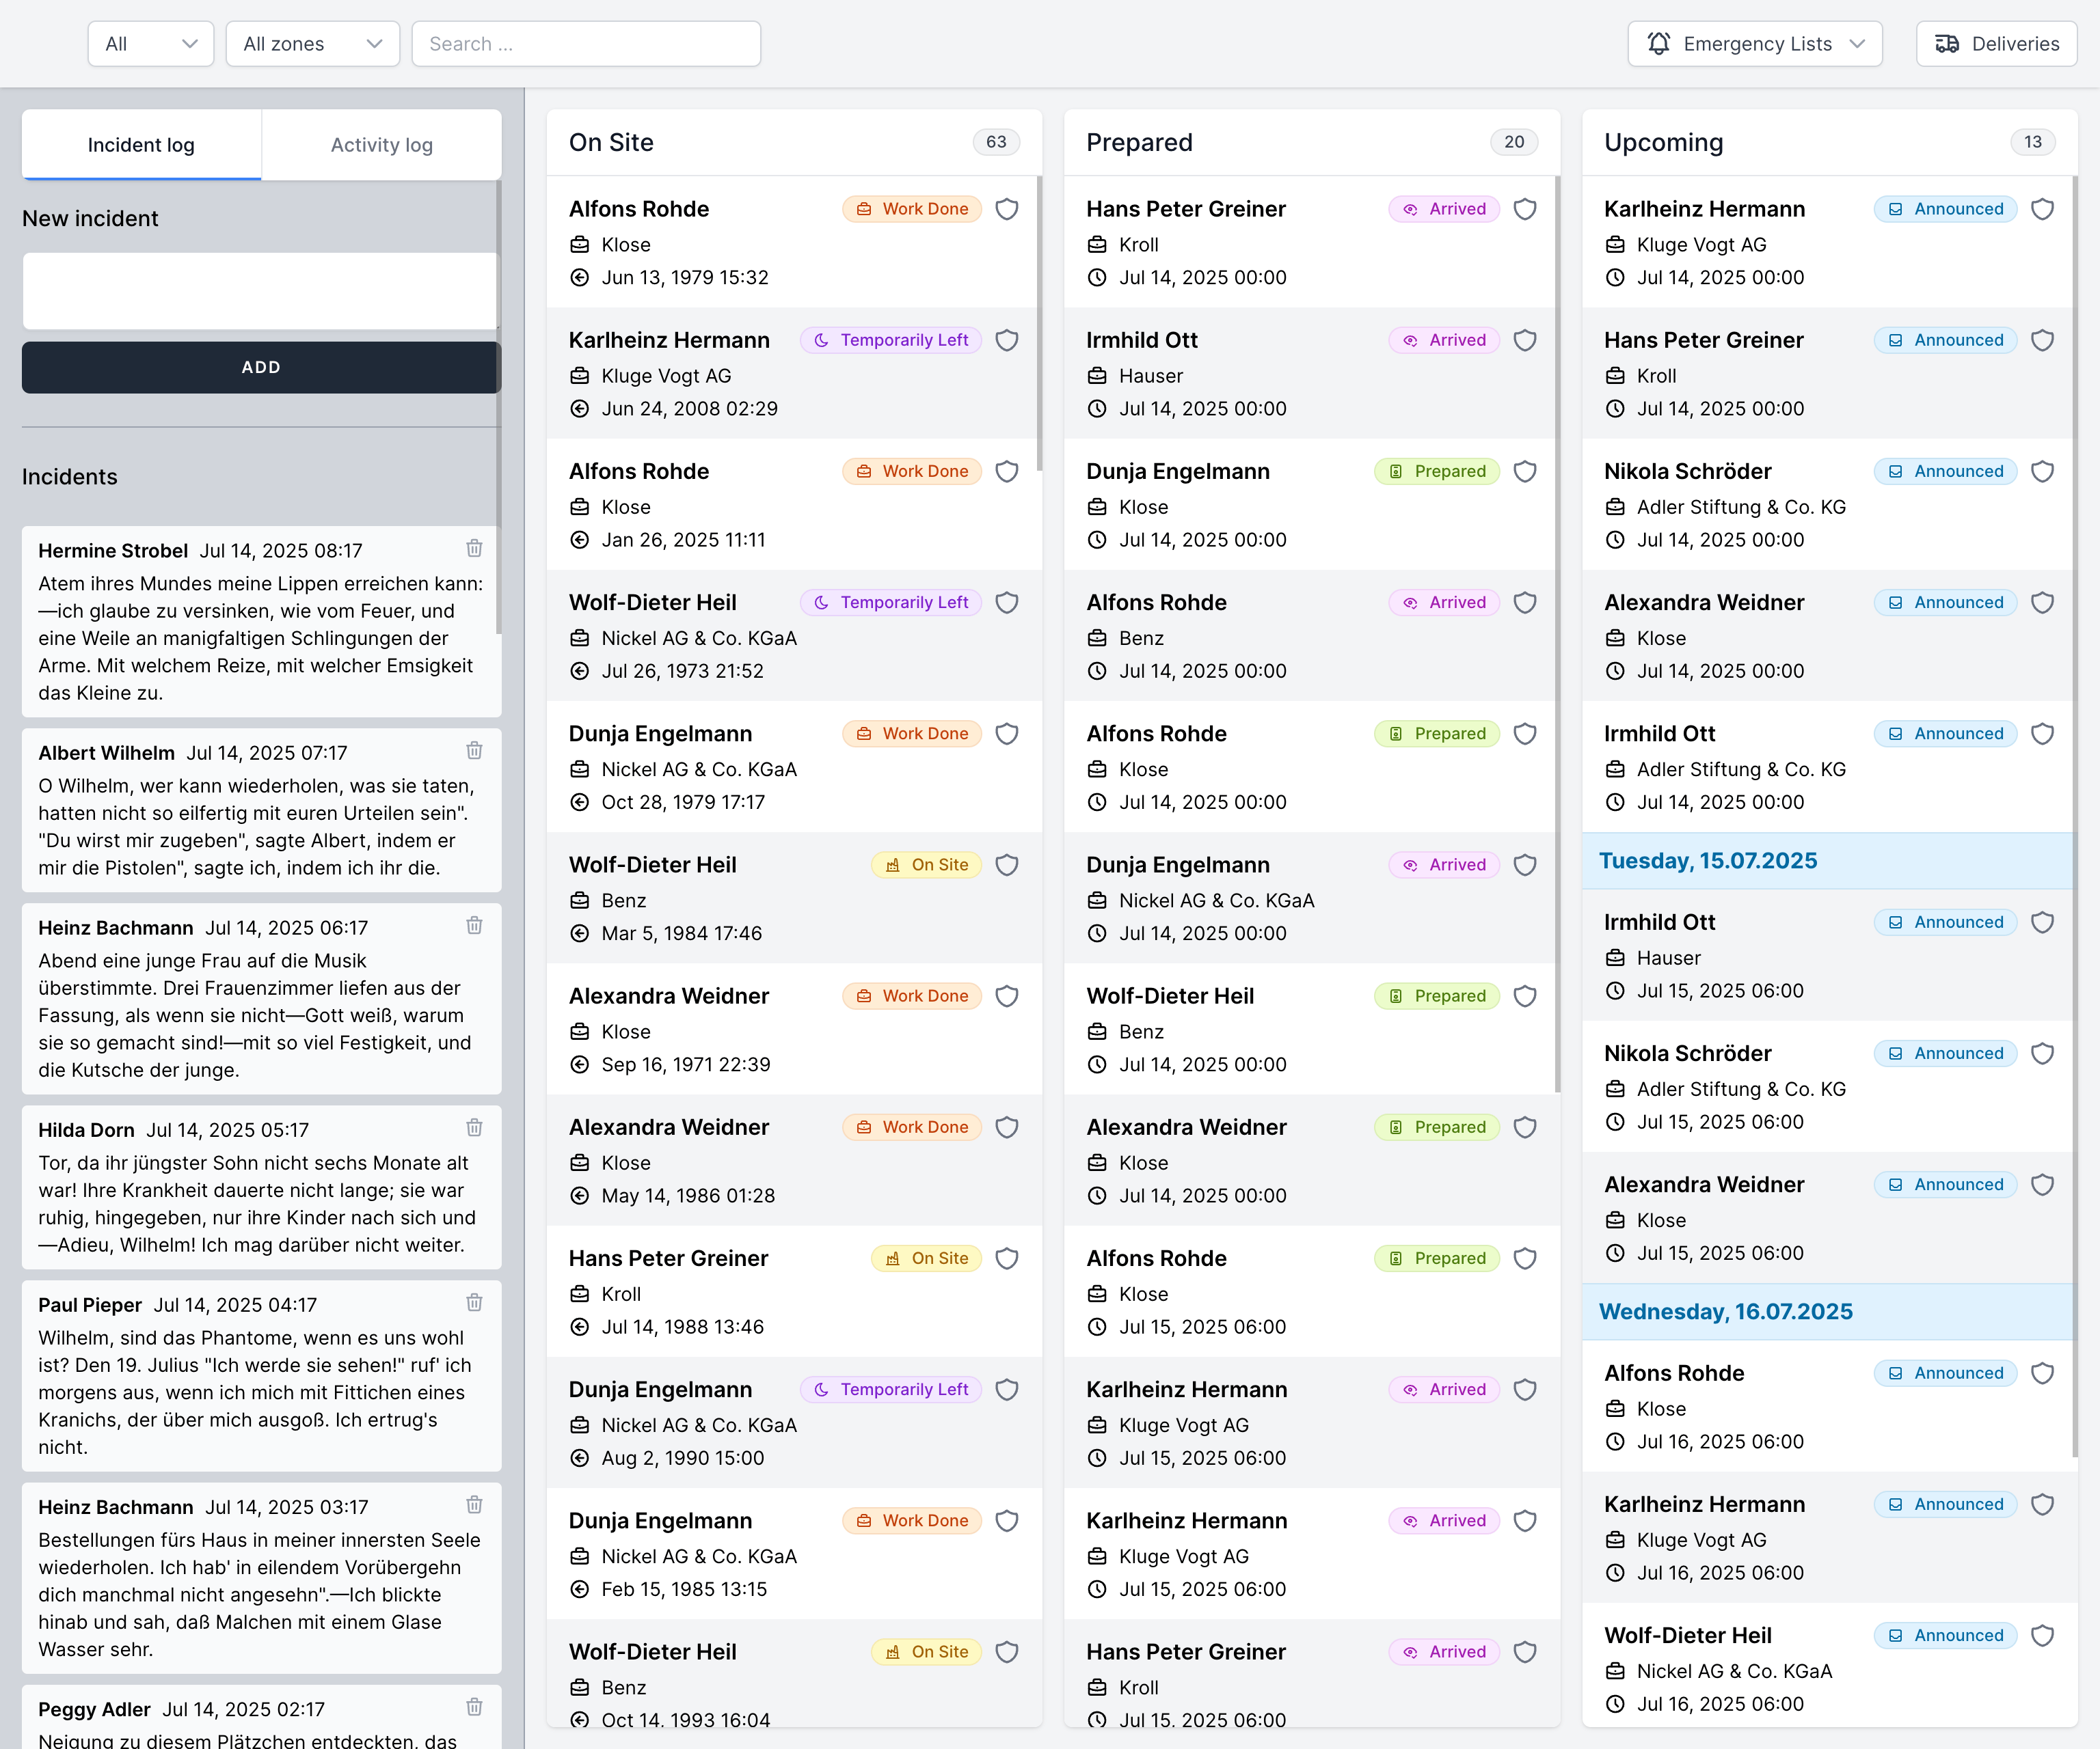This screenshot has width=2100, height=1749.
Task: Click shield icon on Dunja Engelmann Oct 28, 1979 card
Action: pyautogui.click(x=1007, y=734)
